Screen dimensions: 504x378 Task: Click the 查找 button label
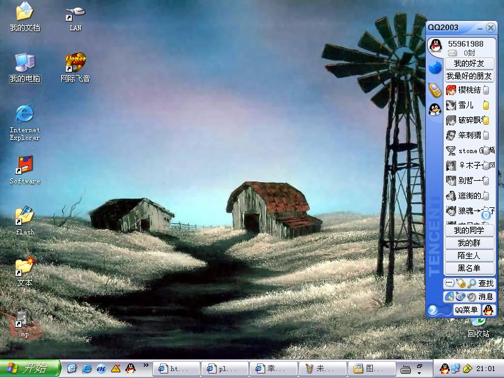tap(486, 283)
